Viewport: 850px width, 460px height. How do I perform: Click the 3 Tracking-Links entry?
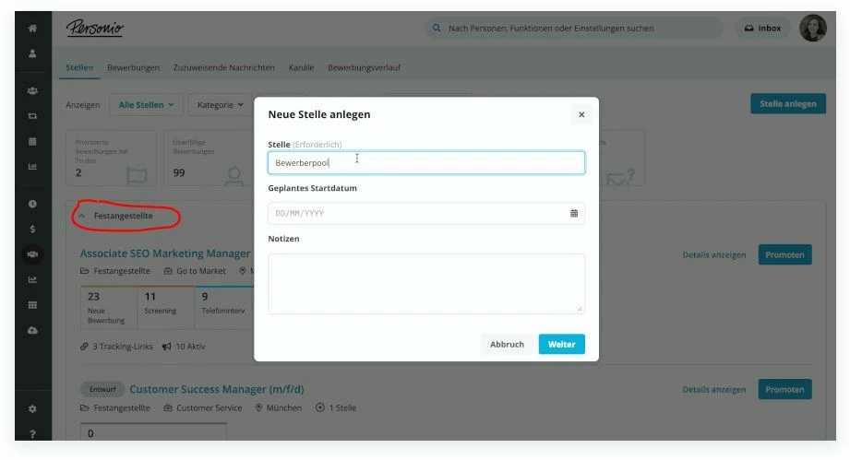[x=116, y=347]
